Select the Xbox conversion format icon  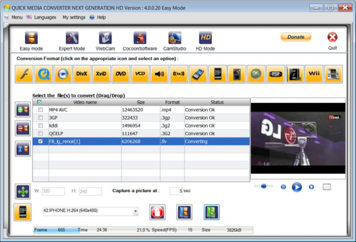coord(256,74)
